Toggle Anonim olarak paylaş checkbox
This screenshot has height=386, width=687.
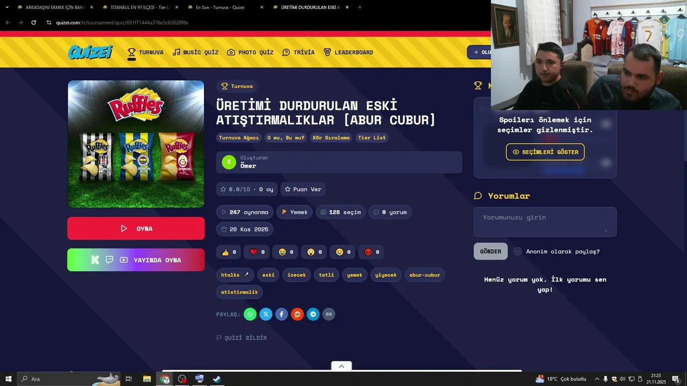coord(517,251)
